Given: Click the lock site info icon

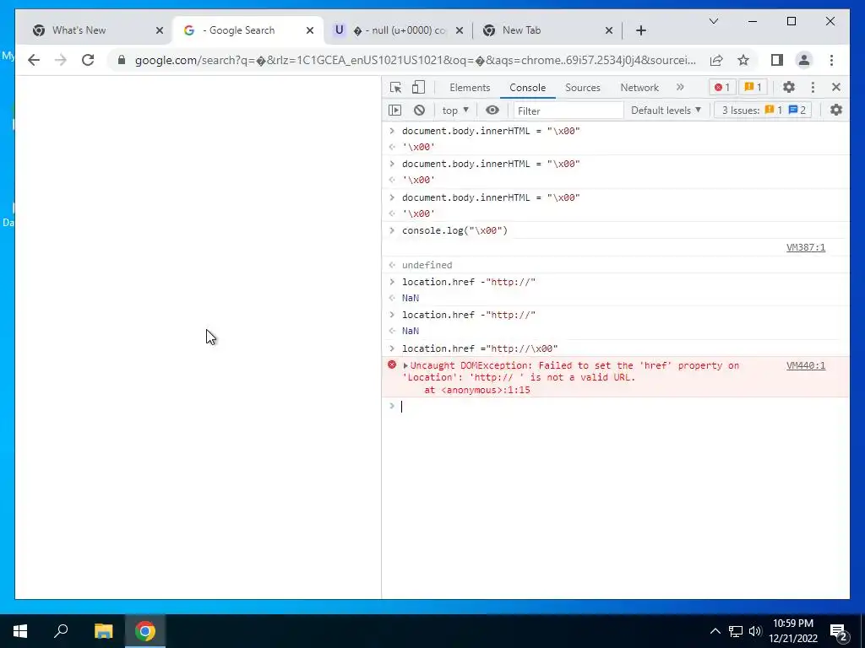Looking at the screenshot, I should [x=122, y=60].
